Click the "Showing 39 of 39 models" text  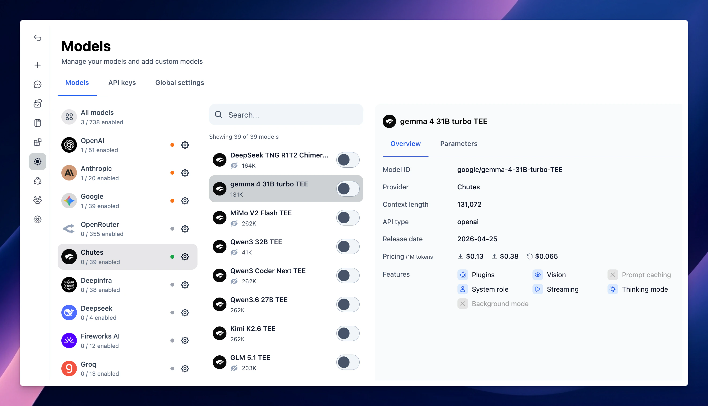pyautogui.click(x=244, y=137)
